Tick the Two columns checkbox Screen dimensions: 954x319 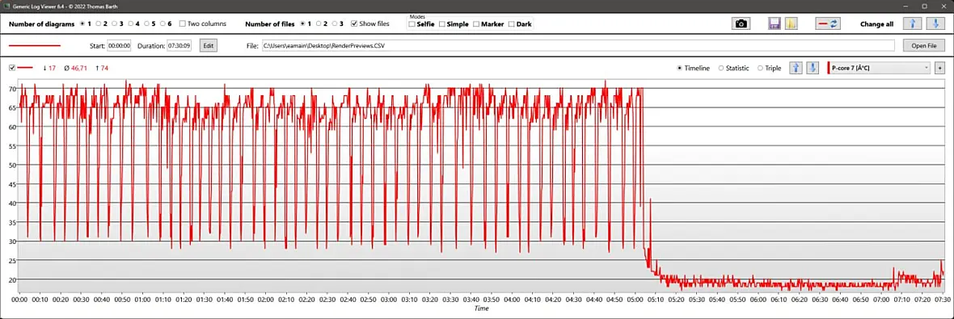tap(182, 23)
